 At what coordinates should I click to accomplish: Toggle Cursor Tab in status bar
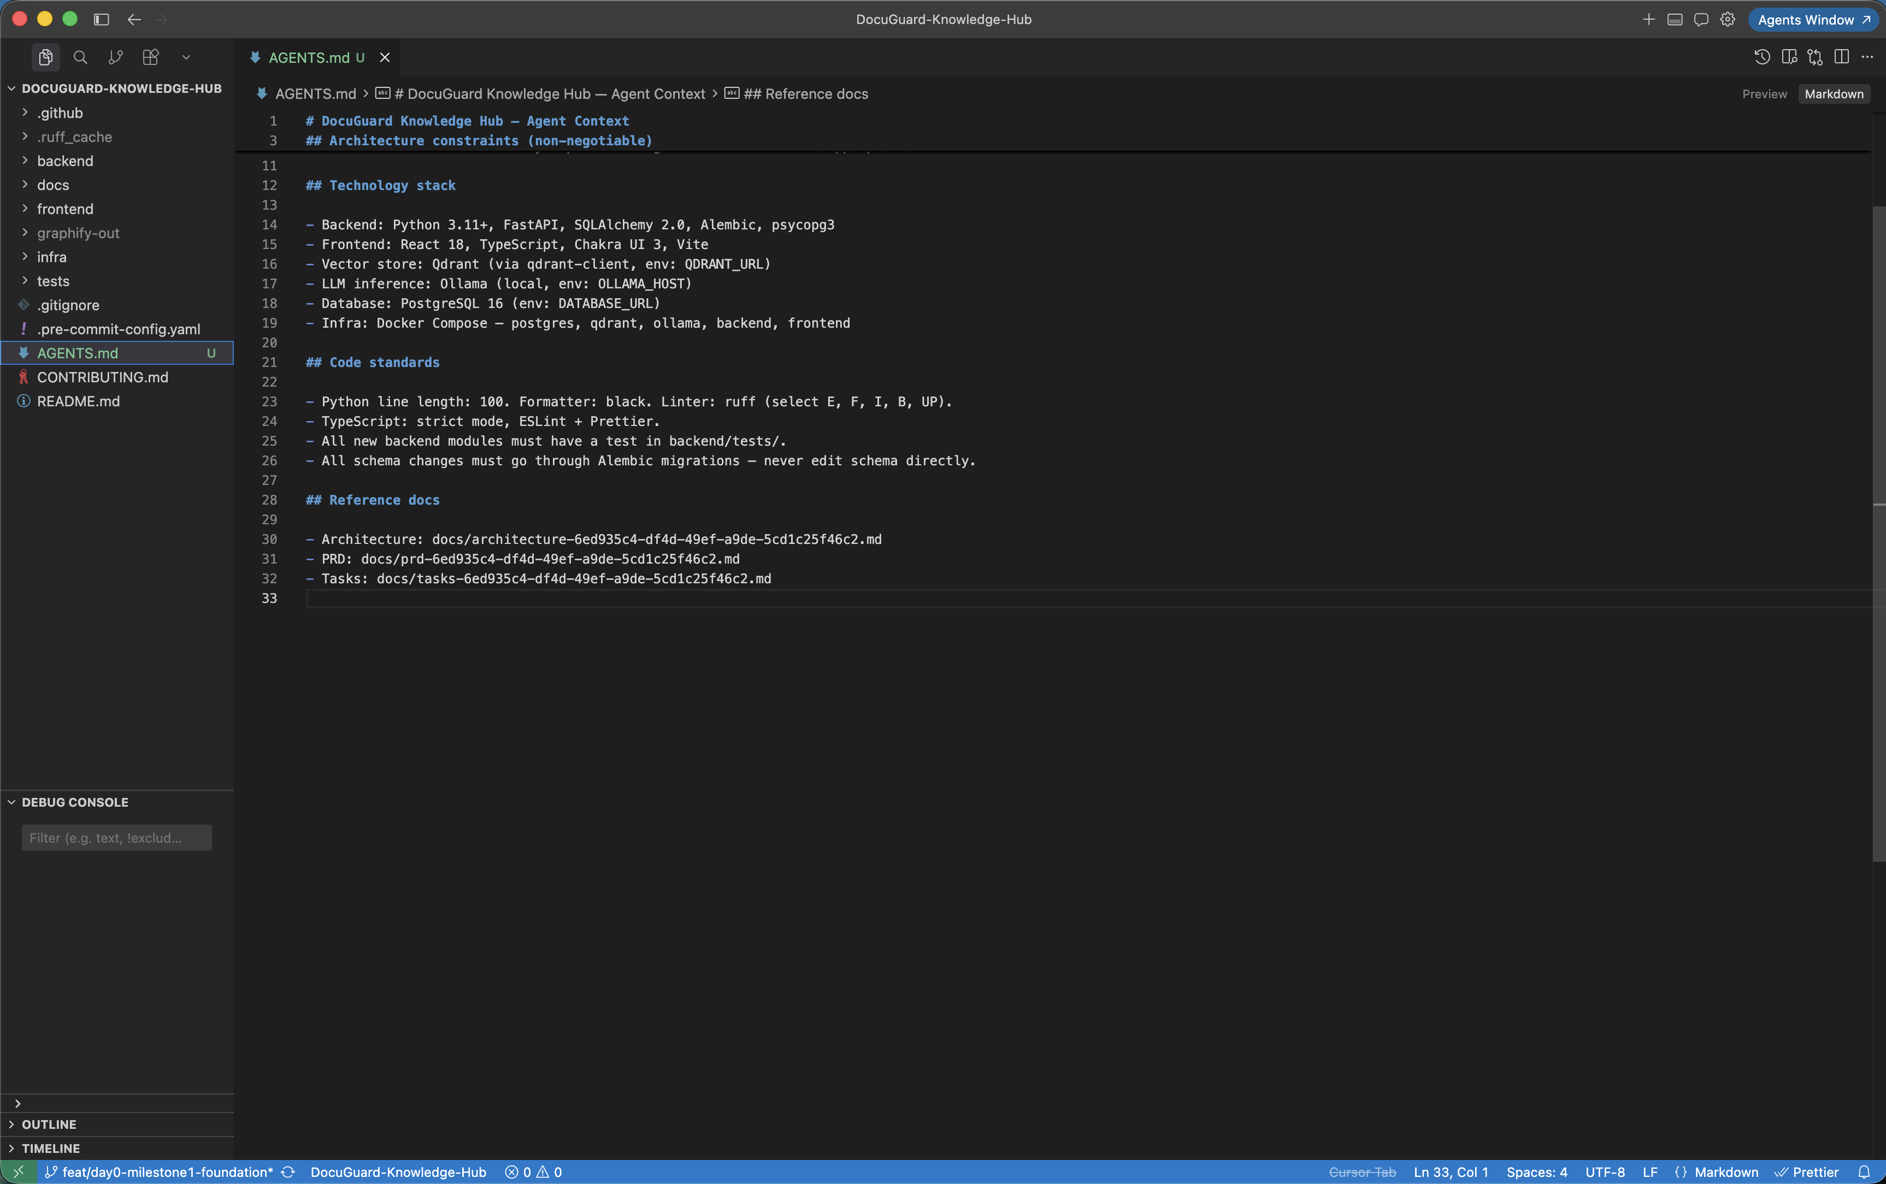point(1362,1172)
